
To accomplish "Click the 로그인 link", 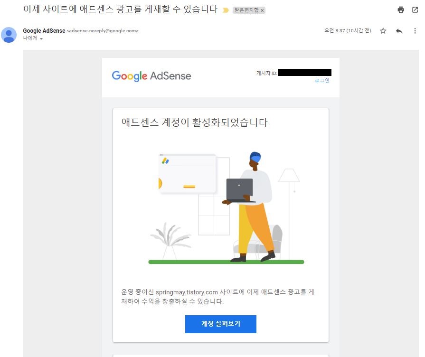I will click(x=322, y=81).
